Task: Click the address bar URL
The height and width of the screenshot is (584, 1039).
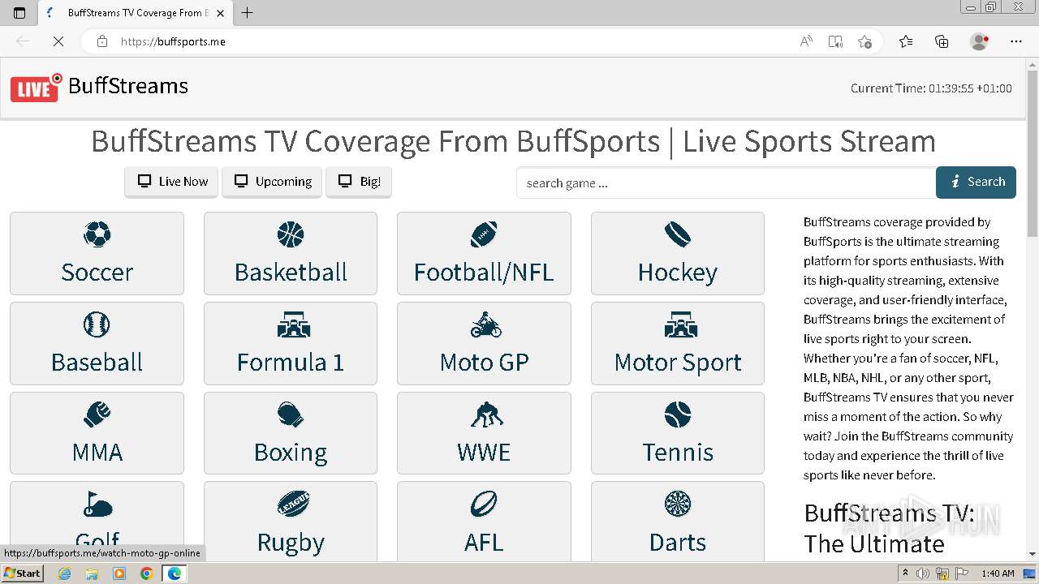Action: pyautogui.click(x=173, y=41)
